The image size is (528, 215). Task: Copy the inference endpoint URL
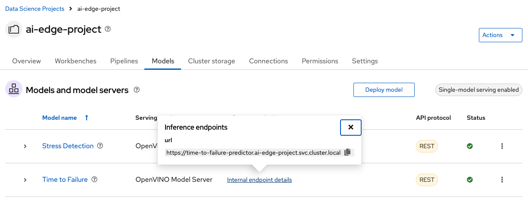(348, 153)
